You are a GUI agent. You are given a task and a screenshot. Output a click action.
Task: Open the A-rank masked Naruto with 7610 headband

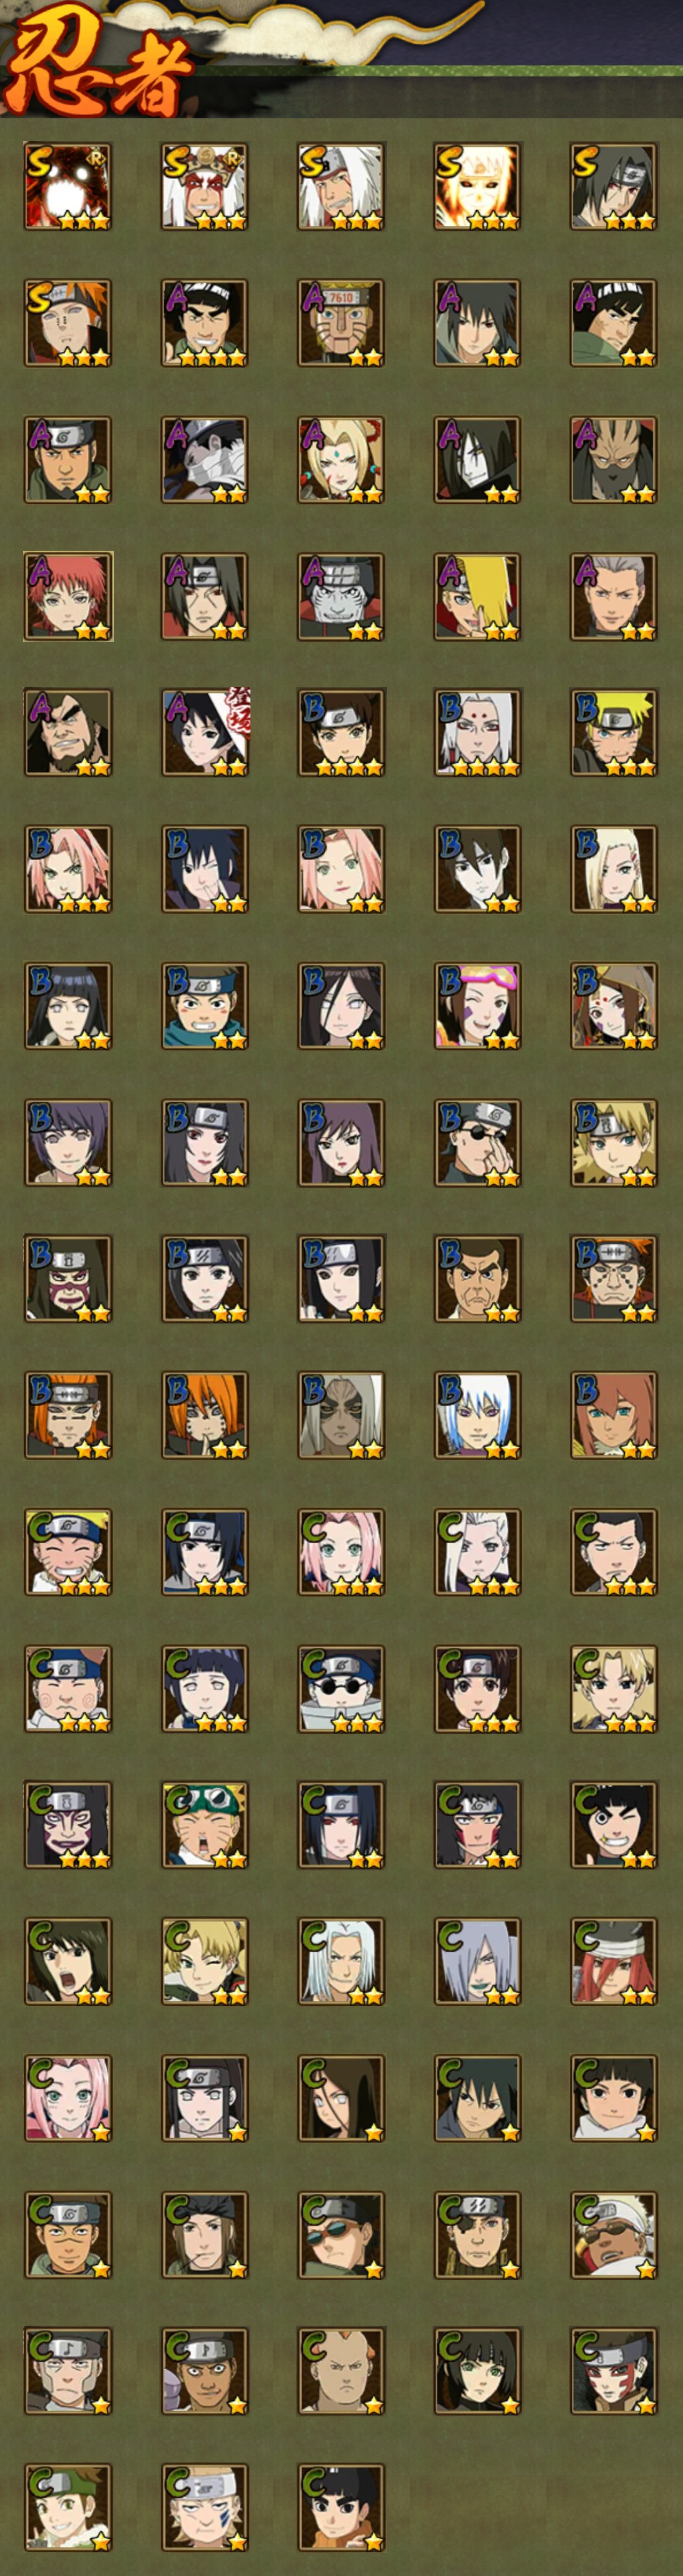click(x=341, y=323)
